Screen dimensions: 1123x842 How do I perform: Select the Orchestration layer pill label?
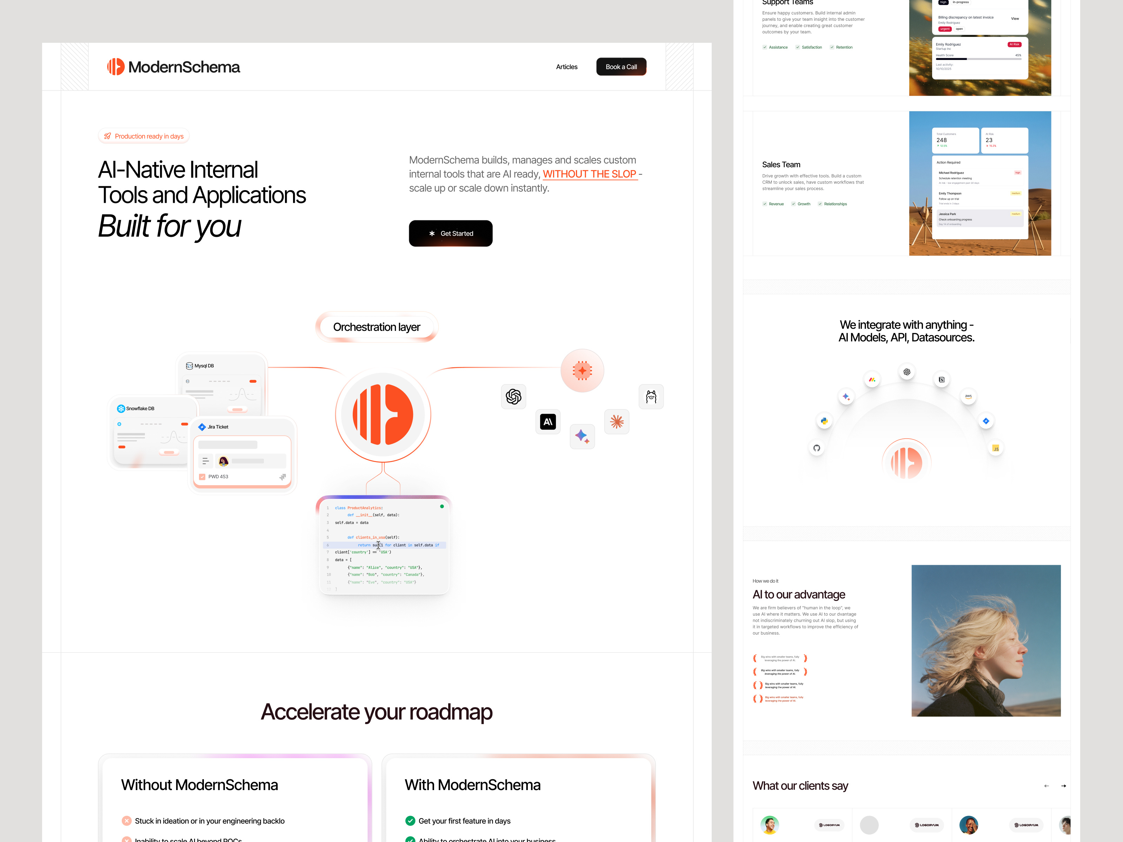pyautogui.click(x=377, y=327)
